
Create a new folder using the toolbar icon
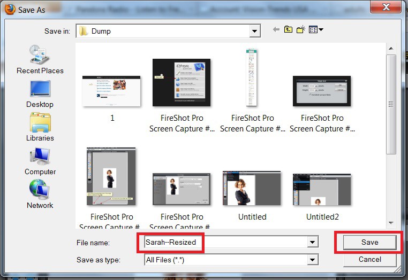tap(301, 30)
